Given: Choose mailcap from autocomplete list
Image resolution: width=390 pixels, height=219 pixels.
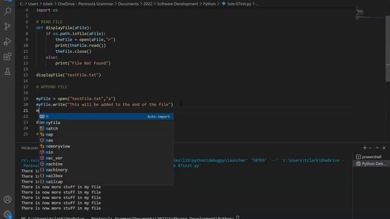Looking at the screenshot, I should (106, 181).
